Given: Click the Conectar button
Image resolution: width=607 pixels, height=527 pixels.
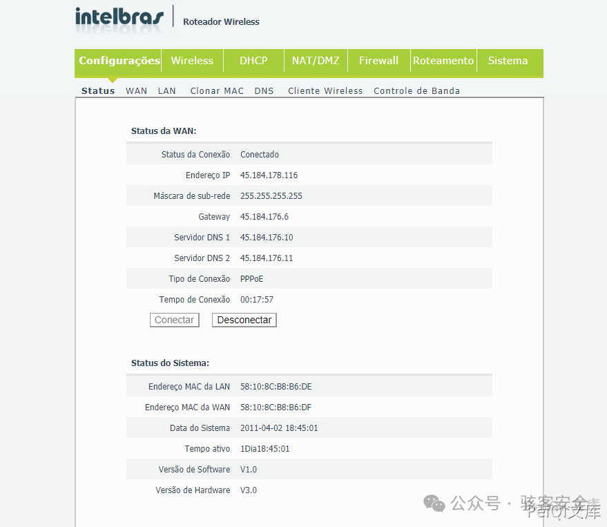Looking at the screenshot, I should point(175,320).
